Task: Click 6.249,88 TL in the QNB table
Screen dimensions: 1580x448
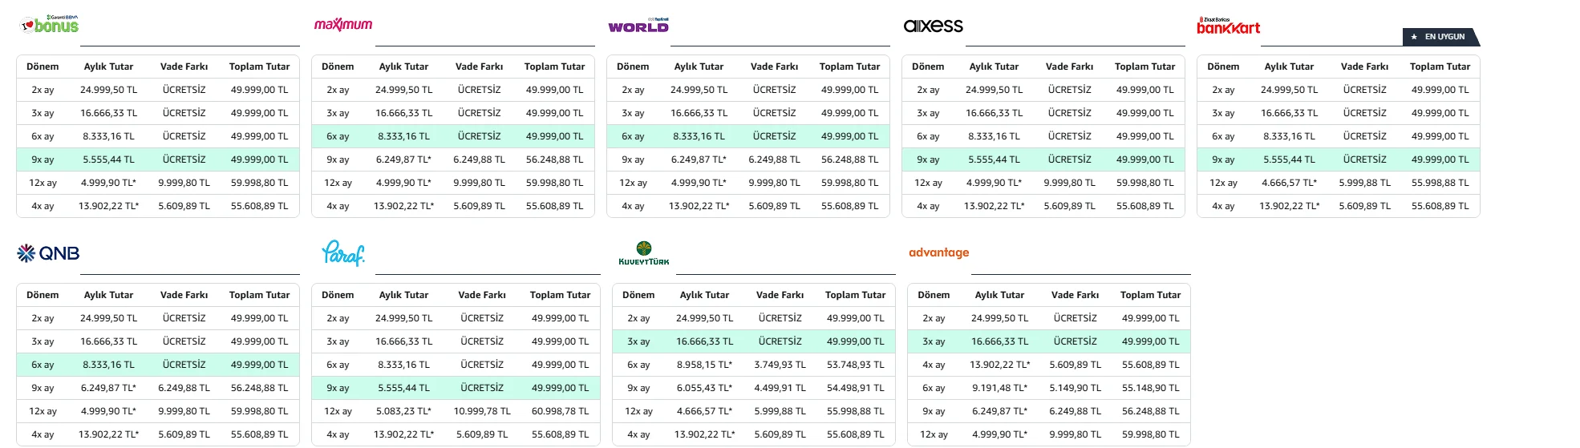Action: pyautogui.click(x=184, y=388)
